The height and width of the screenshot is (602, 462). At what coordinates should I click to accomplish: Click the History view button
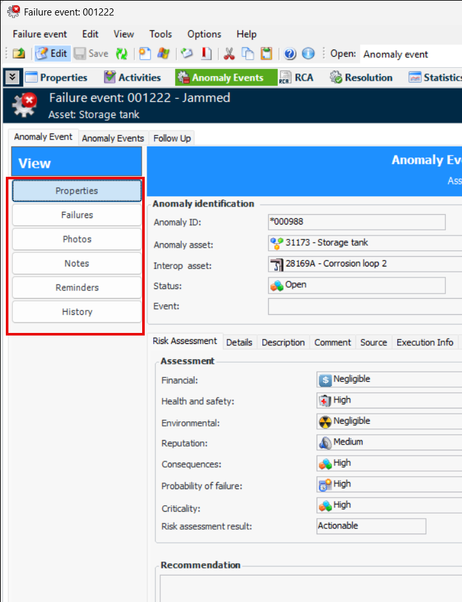coord(77,312)
